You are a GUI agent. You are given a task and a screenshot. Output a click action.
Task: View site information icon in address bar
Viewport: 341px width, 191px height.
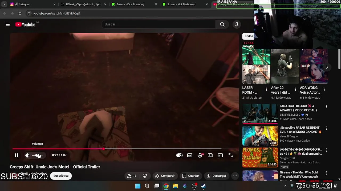29,13
